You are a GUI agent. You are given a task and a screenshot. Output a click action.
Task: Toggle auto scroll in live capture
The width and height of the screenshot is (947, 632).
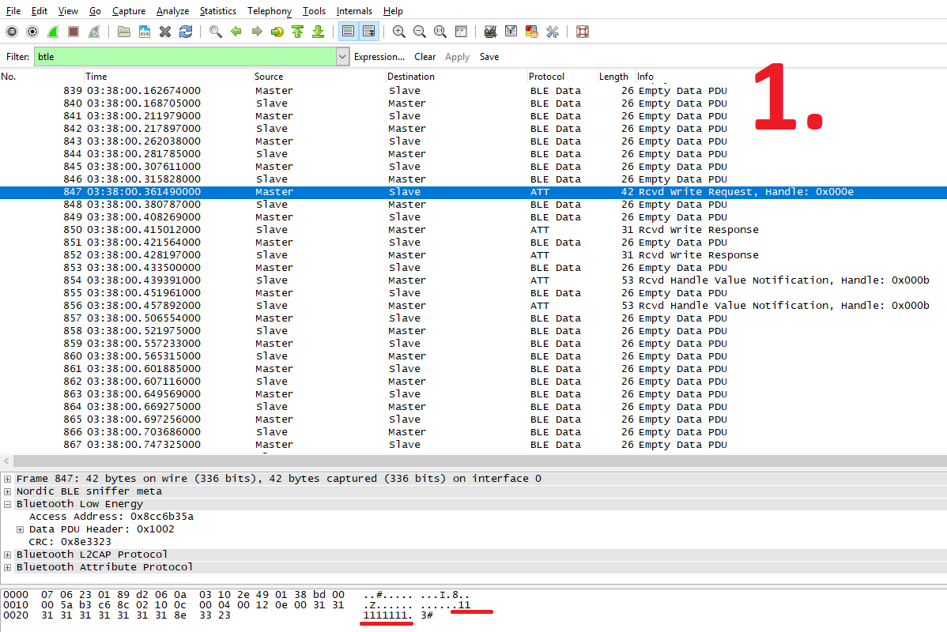[x=369, y=32]
